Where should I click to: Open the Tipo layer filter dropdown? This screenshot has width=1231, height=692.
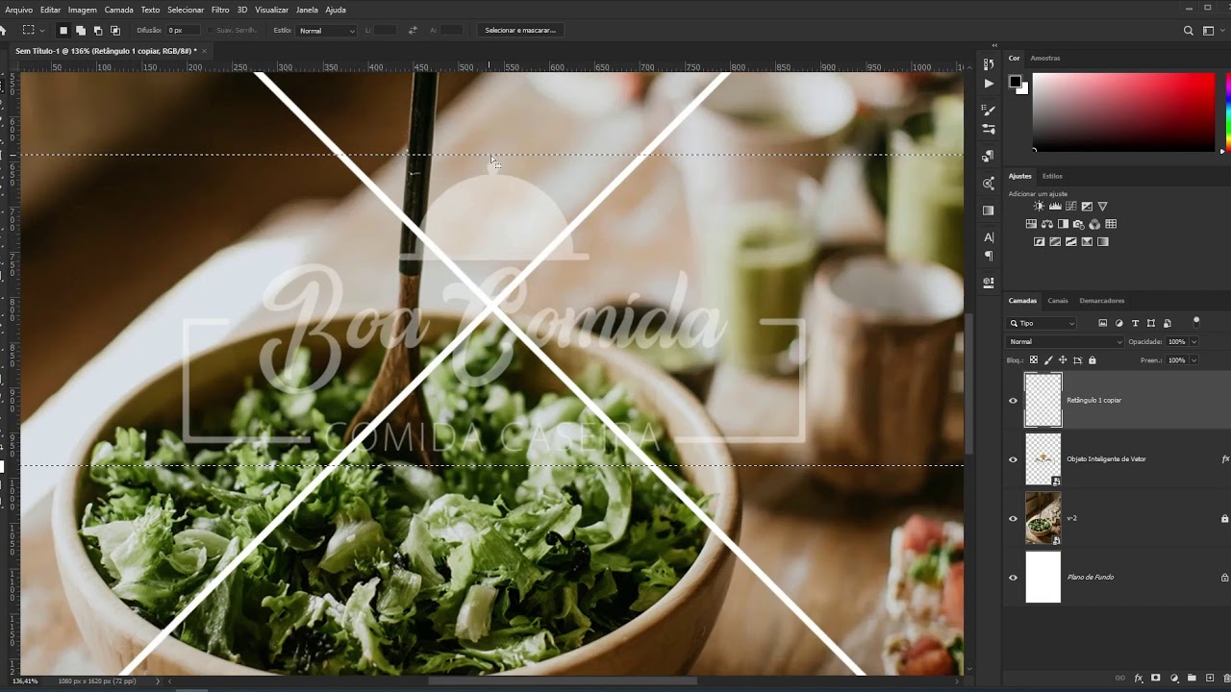pyautogui.click(x=1043, y=323)
